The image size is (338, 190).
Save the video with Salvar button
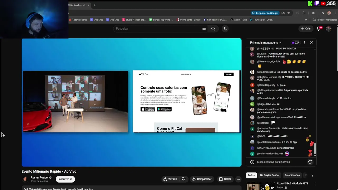click(x=225, y=179)
